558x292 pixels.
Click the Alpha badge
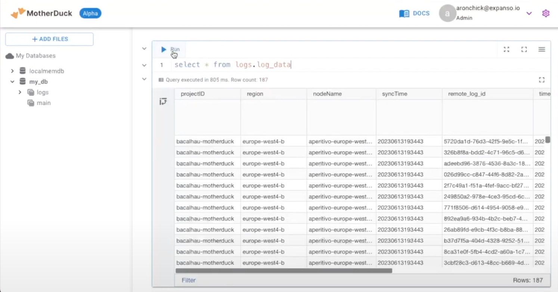[x=90, y=13]
